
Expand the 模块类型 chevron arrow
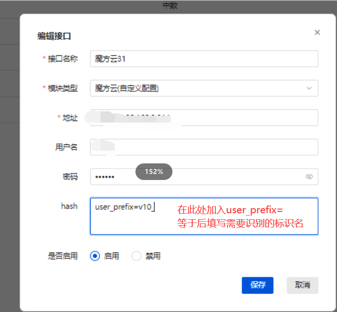tap(309, 88)
